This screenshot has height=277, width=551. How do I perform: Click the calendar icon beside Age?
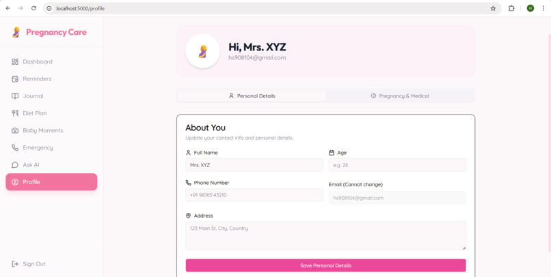(x=332, y=153)
